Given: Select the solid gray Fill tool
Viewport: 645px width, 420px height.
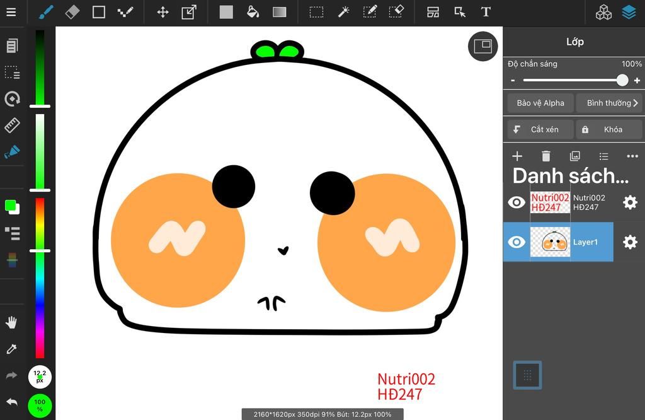Looking at the screenshot, I should [x=226, y=12].
